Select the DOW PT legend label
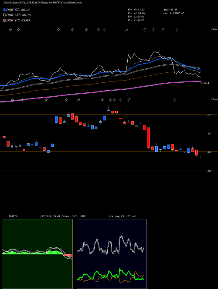Screen dimensions: 218x289 pos(18,20)
